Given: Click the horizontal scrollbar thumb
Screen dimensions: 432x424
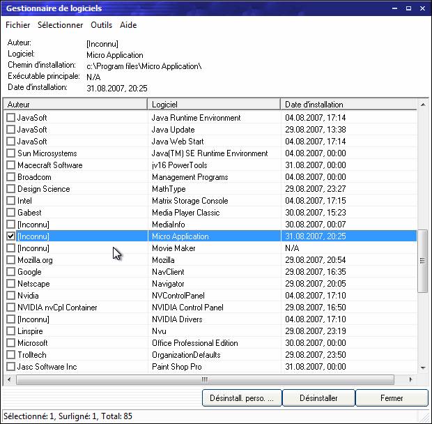Looking at the screenshot, I should (205, 379).
